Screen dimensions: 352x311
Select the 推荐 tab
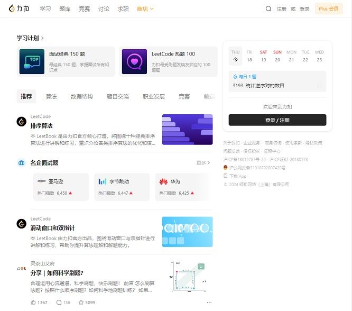click(x=26, y=96)
